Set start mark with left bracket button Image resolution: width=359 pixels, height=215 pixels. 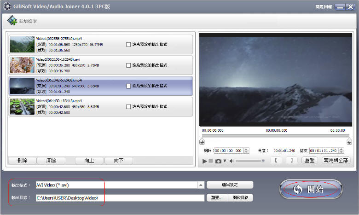276,160
